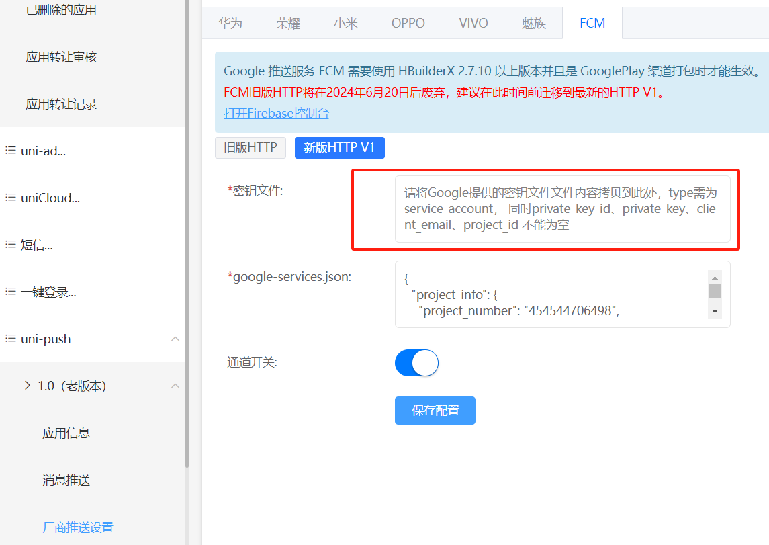Select the 魅族 vendor tab
769x545 pixels.
(x=533, y=23)
